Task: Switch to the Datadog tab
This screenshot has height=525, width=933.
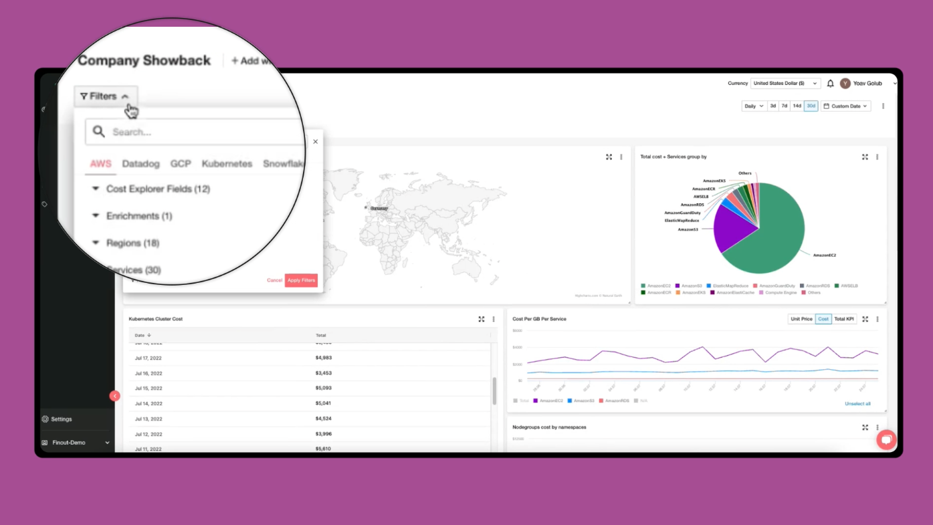Action: (x=140, y=164)
